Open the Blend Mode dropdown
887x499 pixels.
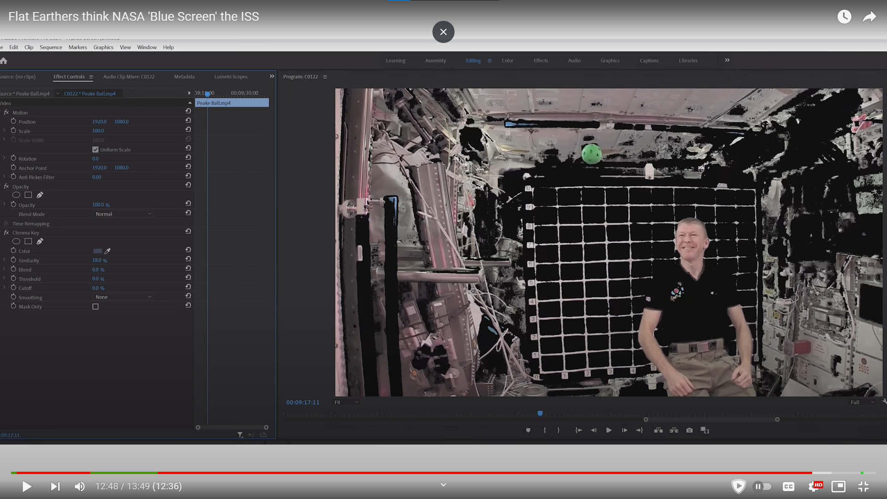(x=123, y=214)
